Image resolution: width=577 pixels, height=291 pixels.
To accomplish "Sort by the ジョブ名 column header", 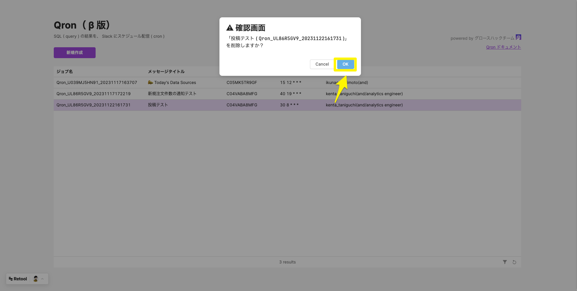I will [x=65, y=72].
